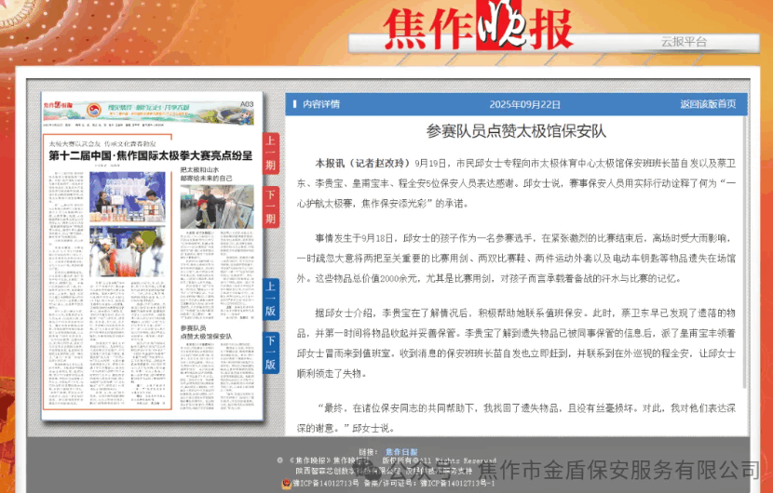
Task: Click the date 2025年09月22日
Action: [x=524, y=104]
